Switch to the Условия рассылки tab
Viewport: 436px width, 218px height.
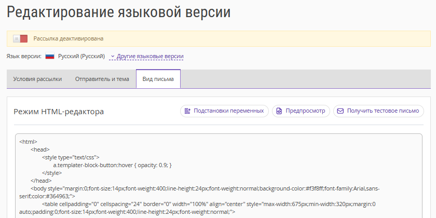tap(37, 79)
